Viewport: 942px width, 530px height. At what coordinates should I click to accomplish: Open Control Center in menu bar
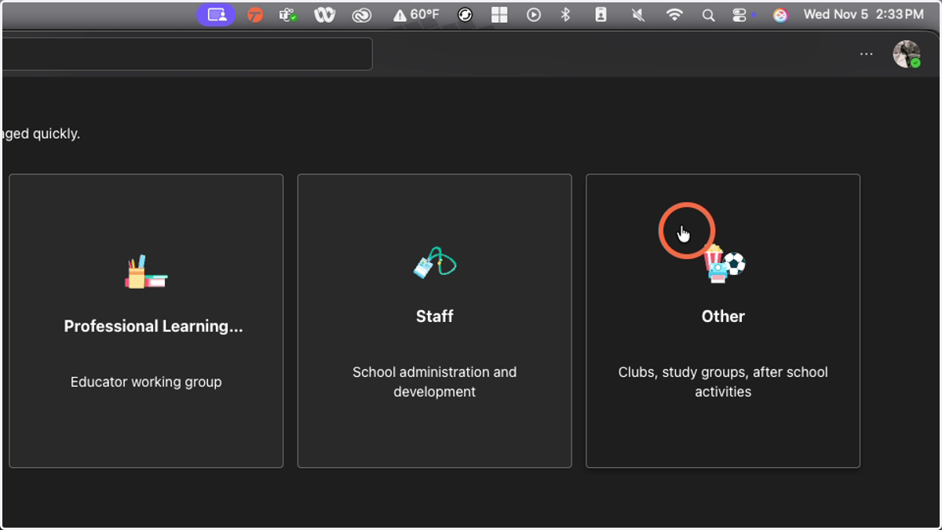pyautogui.click(x=739, y=15)
